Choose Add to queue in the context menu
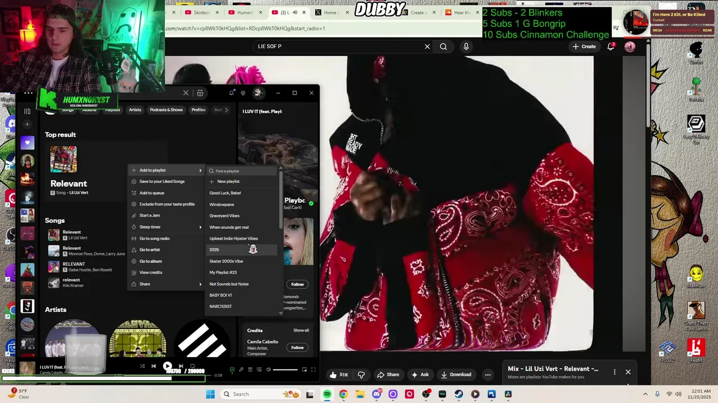This screenshot has width=718, height=403. [x=166, y=193]
